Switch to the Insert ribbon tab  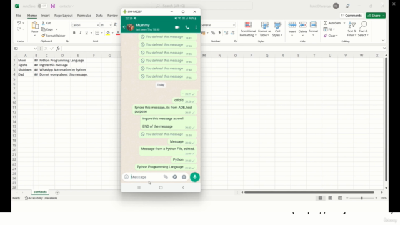[x=46, y=16]
